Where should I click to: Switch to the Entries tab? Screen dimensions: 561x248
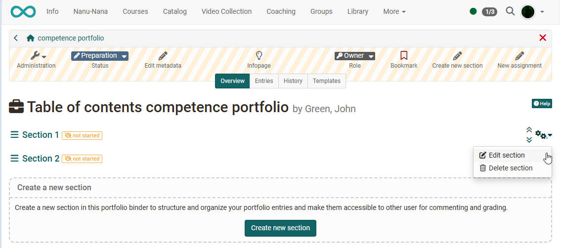263,81
